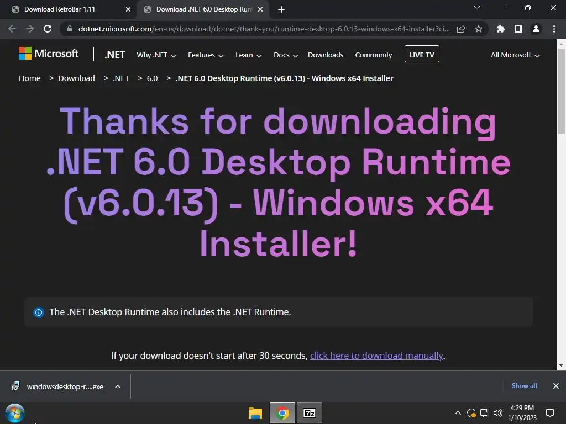
Task: Open a new browser tab
Action: 281,9
